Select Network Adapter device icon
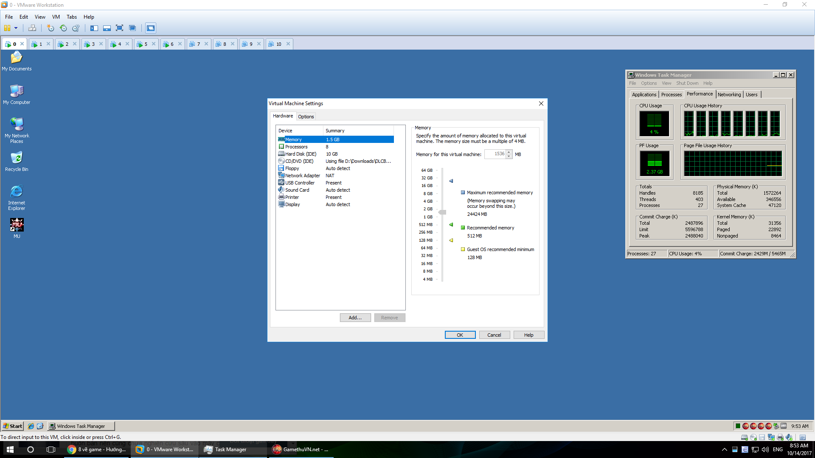The image size is (815, 458). pos(281,175)
